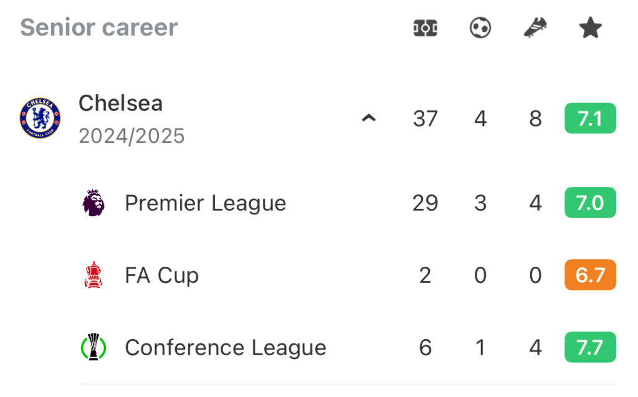Open the Chelsea team link

pyautogui.click(x=120, y=103)
